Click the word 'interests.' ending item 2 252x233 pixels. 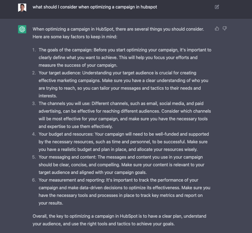click(x=48, y=96)
